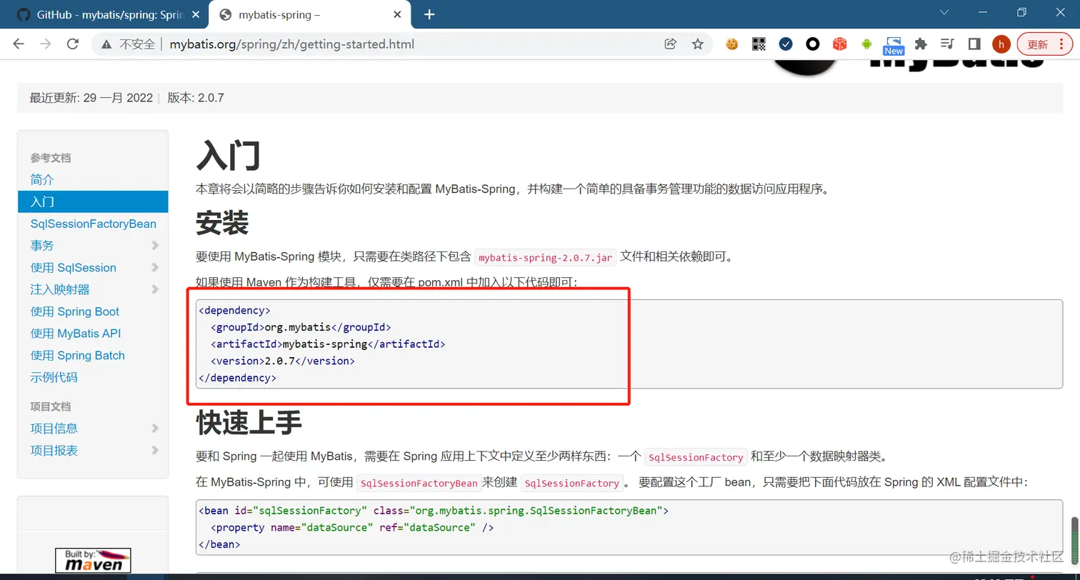Reload the mybatis.org page
This screenshot has width=1080, height=580.
pos(72,44)
